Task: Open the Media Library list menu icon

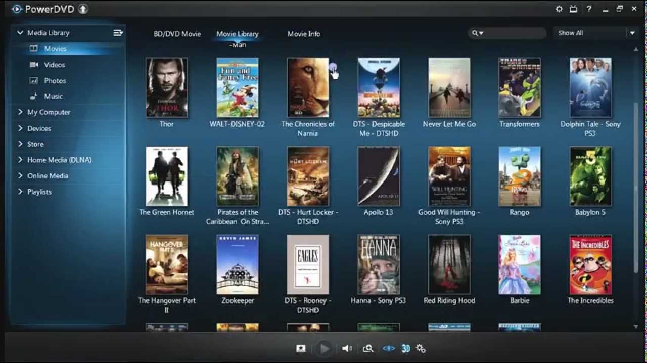Action: [x=118, y=33]
